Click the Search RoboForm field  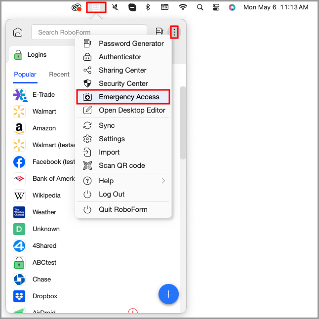point(89,32)
